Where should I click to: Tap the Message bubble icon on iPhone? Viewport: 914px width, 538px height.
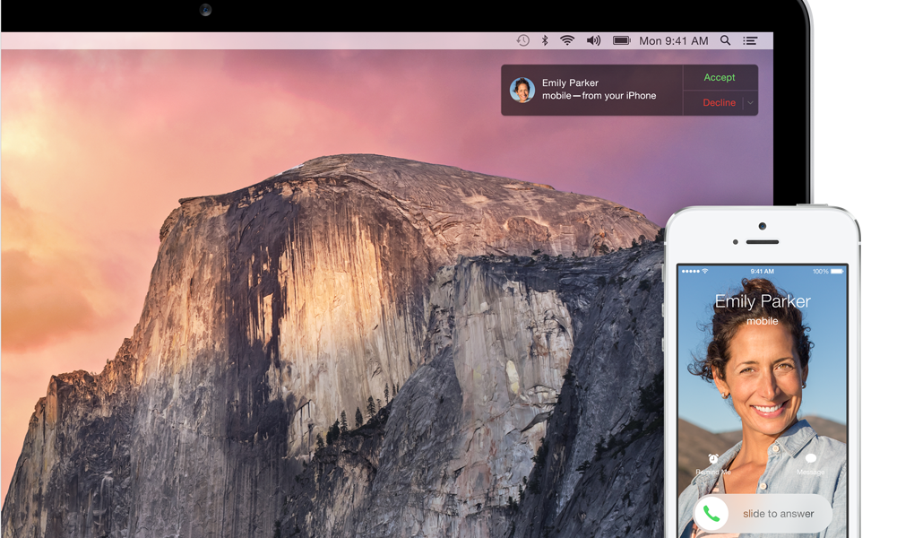coord(810,458)
